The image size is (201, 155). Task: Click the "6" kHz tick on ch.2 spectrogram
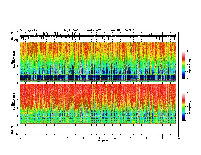pos(18,100)
